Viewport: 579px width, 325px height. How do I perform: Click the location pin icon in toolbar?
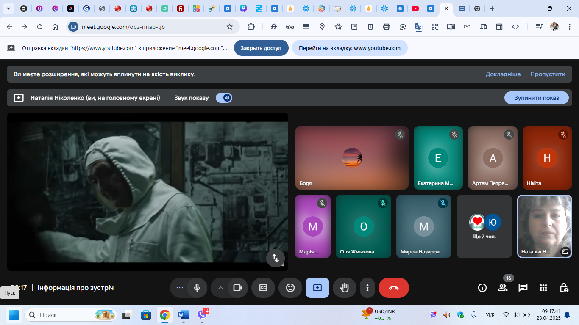point(322,27)
